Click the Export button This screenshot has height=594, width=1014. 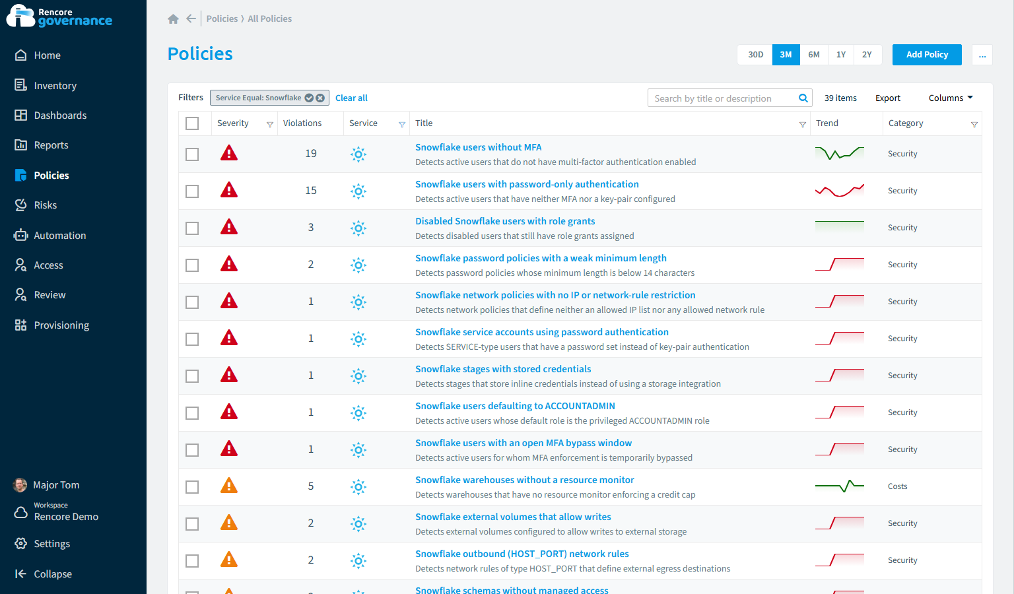[x=887, y=98]
